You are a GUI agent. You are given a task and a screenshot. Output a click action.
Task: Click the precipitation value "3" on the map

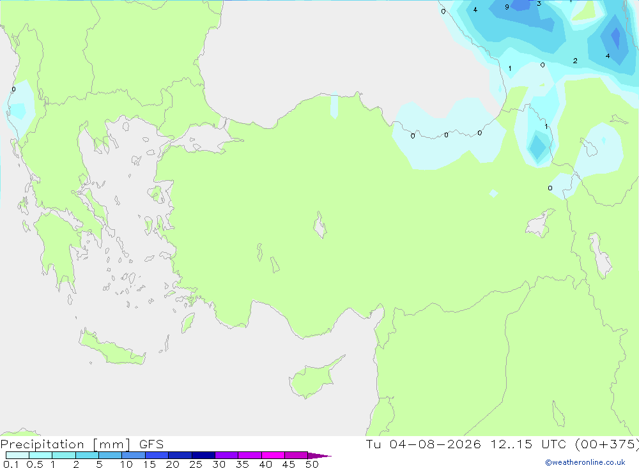click(x=539, y=4)
